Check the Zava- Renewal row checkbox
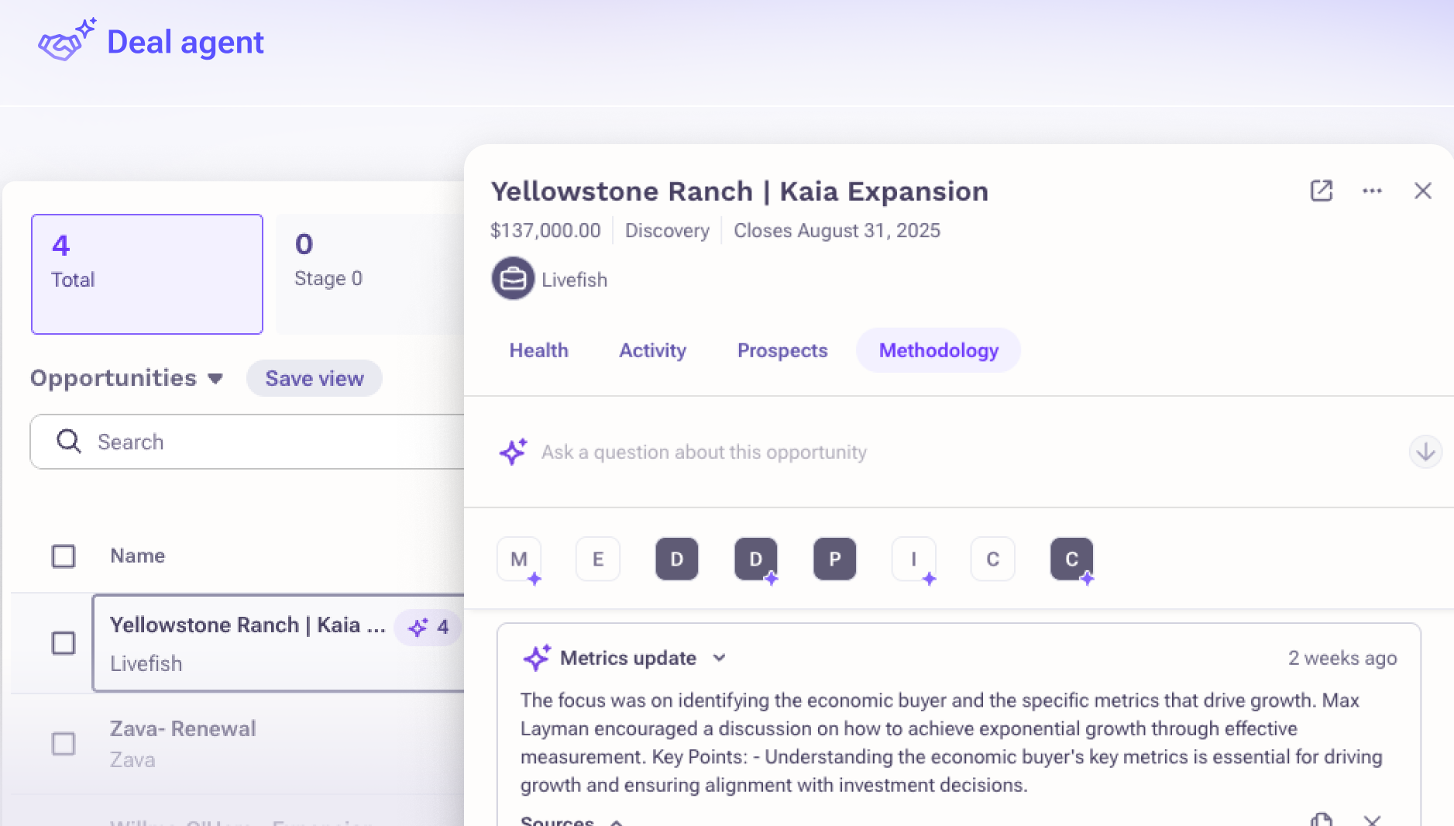Viewport: 1454px width, 826px height. tap(64, 744)
